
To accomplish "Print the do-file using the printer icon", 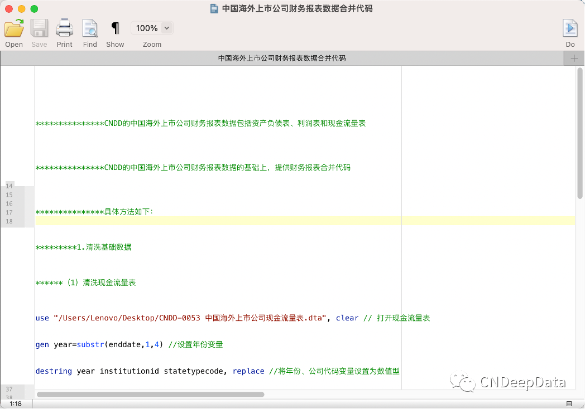I will click(65, 28).
